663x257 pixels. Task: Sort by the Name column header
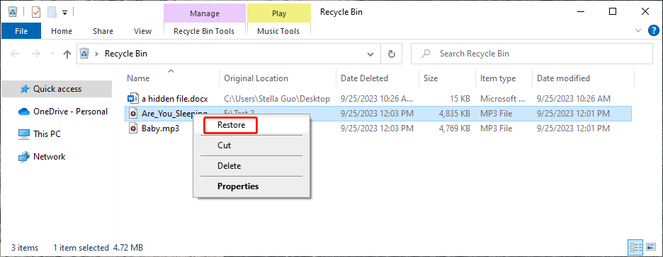tap(138, 78)
